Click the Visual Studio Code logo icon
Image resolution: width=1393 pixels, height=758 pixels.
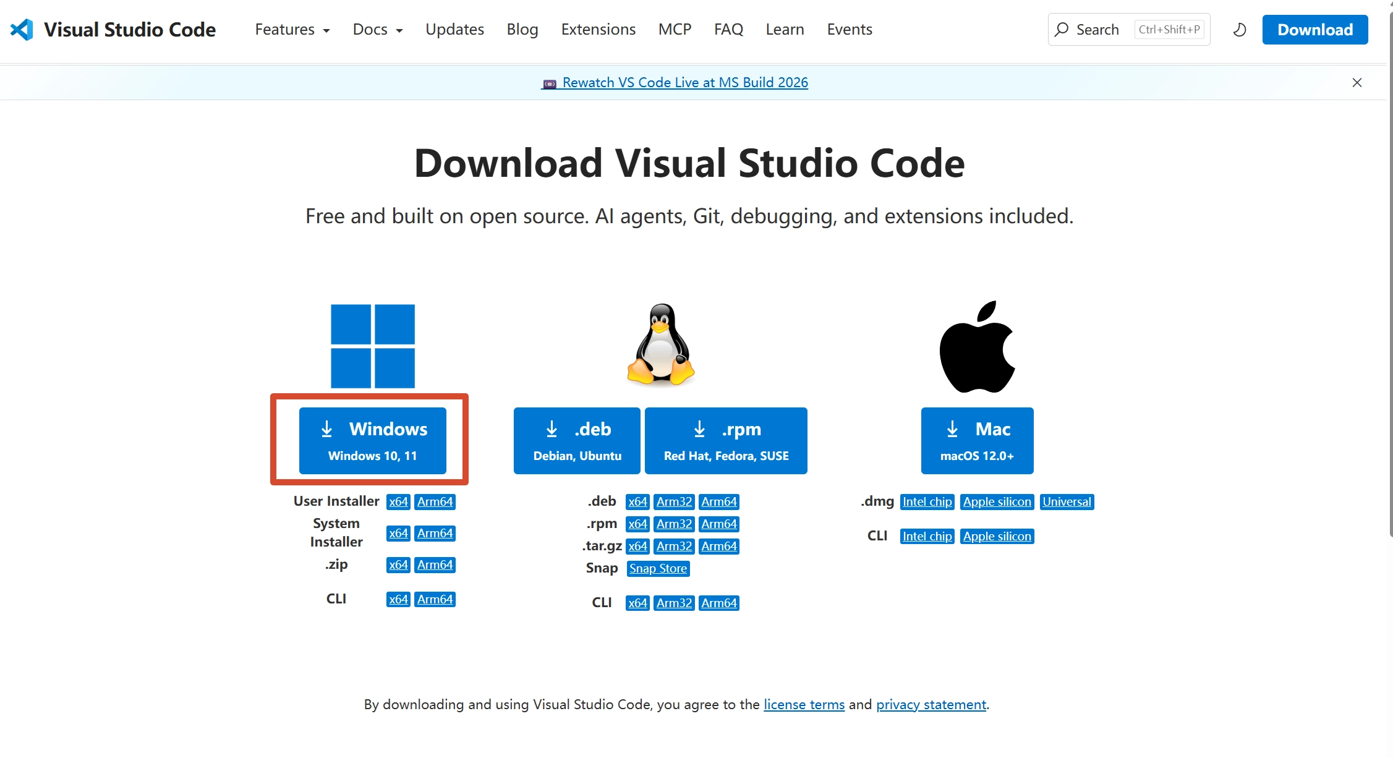[22, 30]
